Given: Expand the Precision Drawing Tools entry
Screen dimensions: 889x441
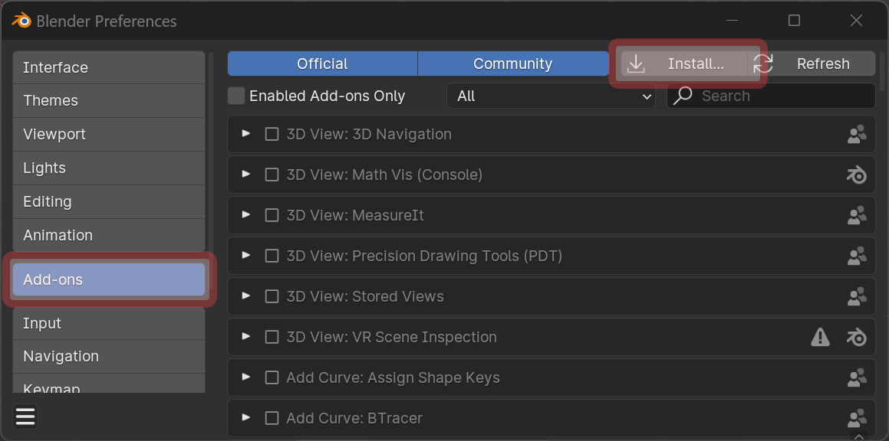Looking at the screenshot, I should (x=245, y=256).
